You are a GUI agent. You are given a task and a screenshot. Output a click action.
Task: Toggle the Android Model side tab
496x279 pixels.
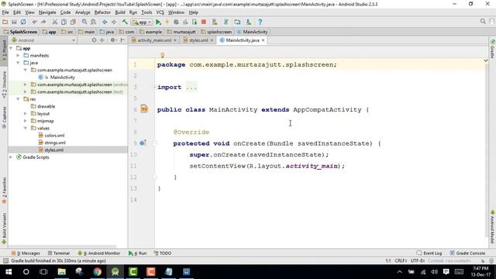click(x=493, y=226)
